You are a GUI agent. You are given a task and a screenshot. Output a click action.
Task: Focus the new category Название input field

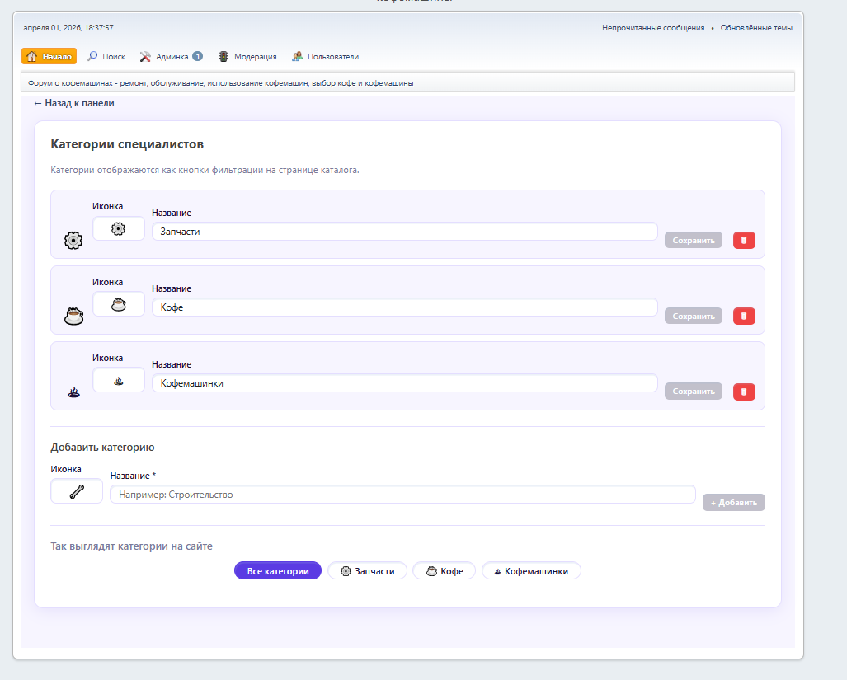click(x=402, y=495)
